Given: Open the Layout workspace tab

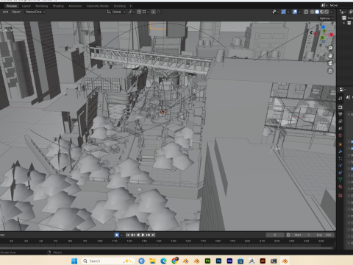Looking at the screenshot, I should click(26, 6).
